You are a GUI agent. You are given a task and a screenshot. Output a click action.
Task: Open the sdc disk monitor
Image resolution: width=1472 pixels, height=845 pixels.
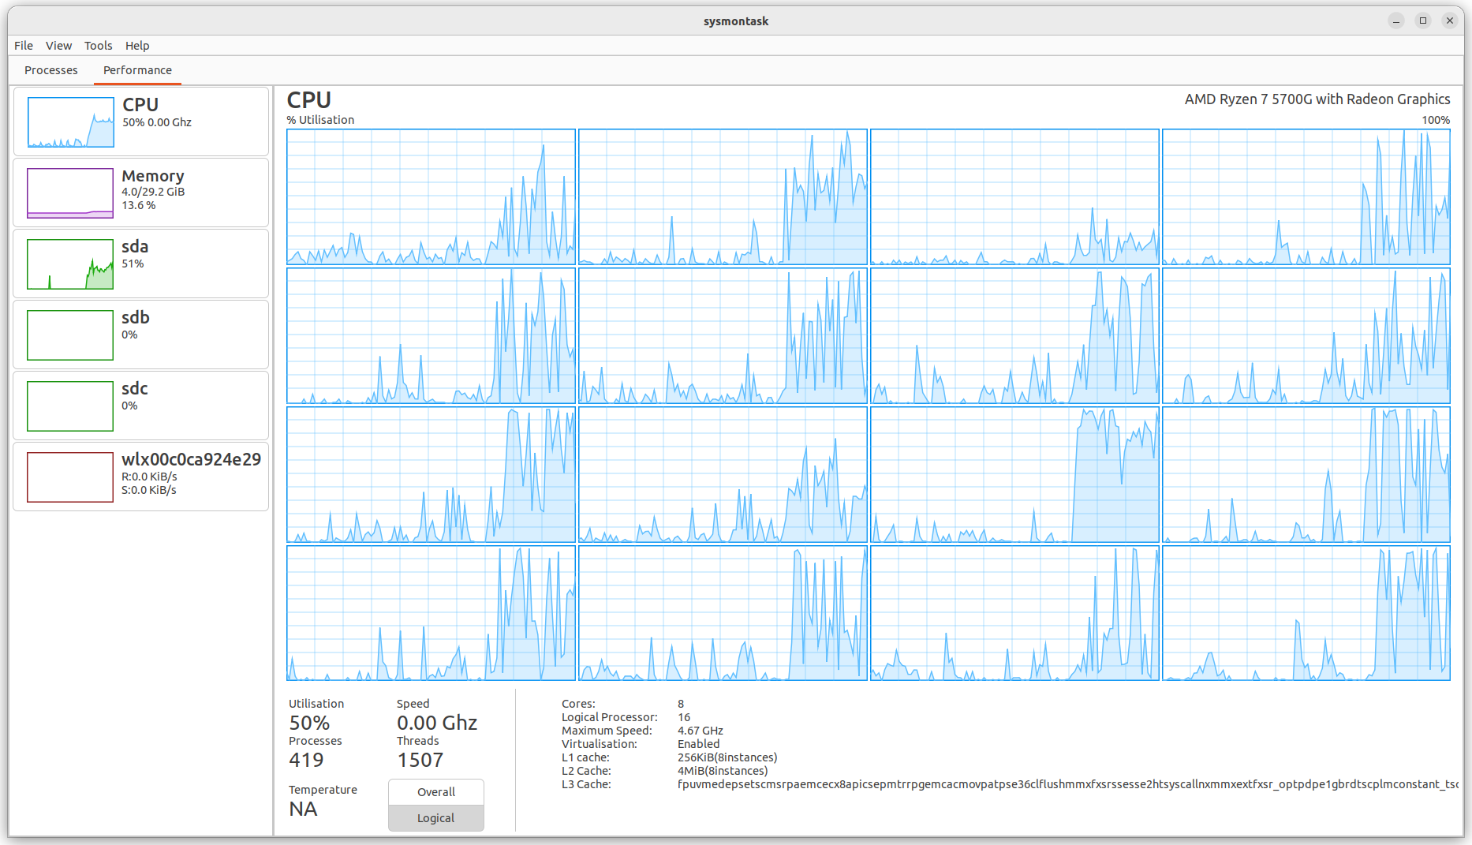[x=140, y=405]
